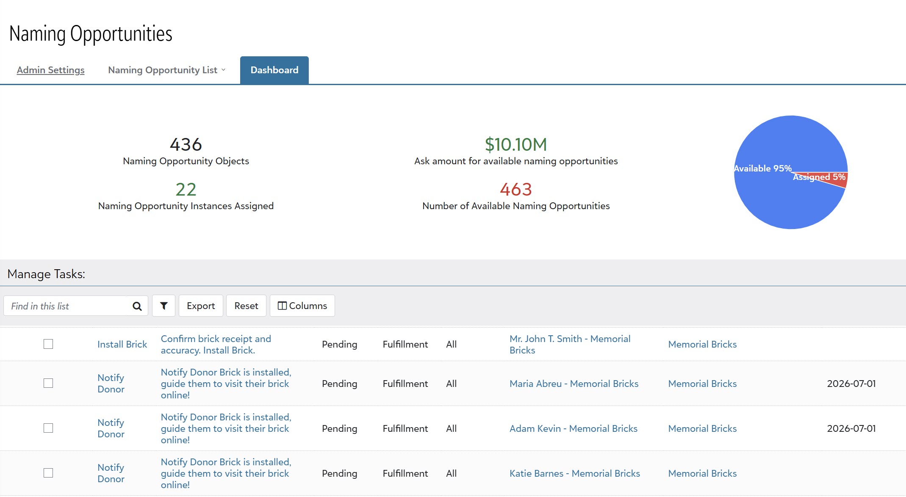Open Adam Kevin - Memorial Bricks link

click(x=574, y=428)
